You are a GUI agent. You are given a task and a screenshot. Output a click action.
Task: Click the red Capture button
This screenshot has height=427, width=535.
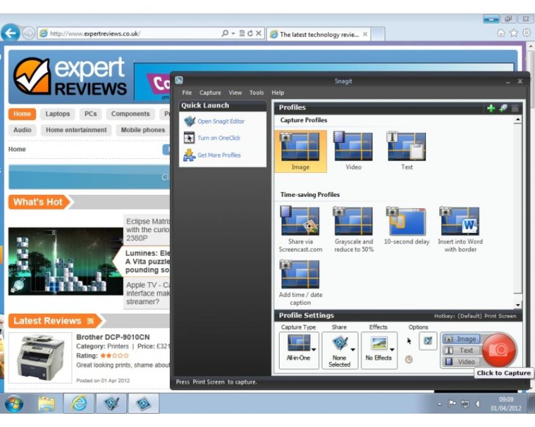(x=498, y=350)
